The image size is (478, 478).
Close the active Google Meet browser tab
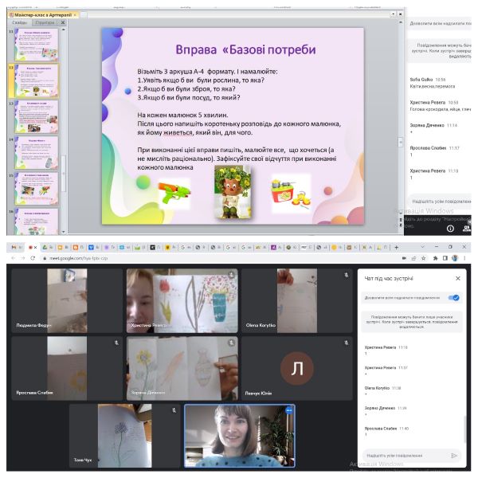coord(35,247)
